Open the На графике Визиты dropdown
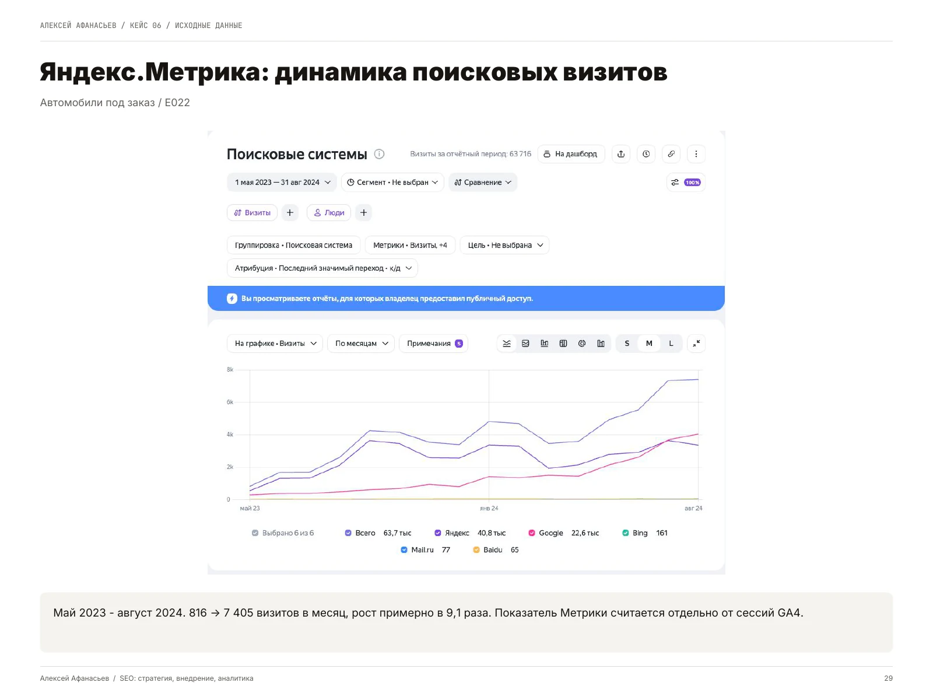This screenshot has height=700, width=933. tap(275, 344)
